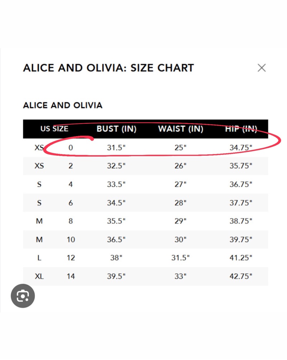Click the WAIST (IN) column header

coord(181,129)
